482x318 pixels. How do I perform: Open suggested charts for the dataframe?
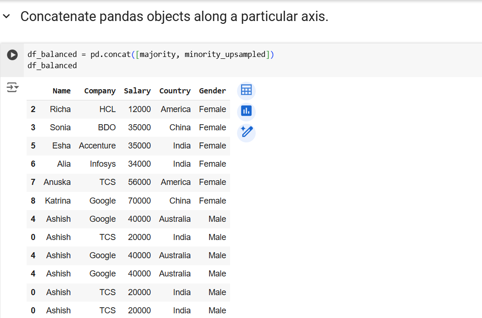tap(246, 111)
